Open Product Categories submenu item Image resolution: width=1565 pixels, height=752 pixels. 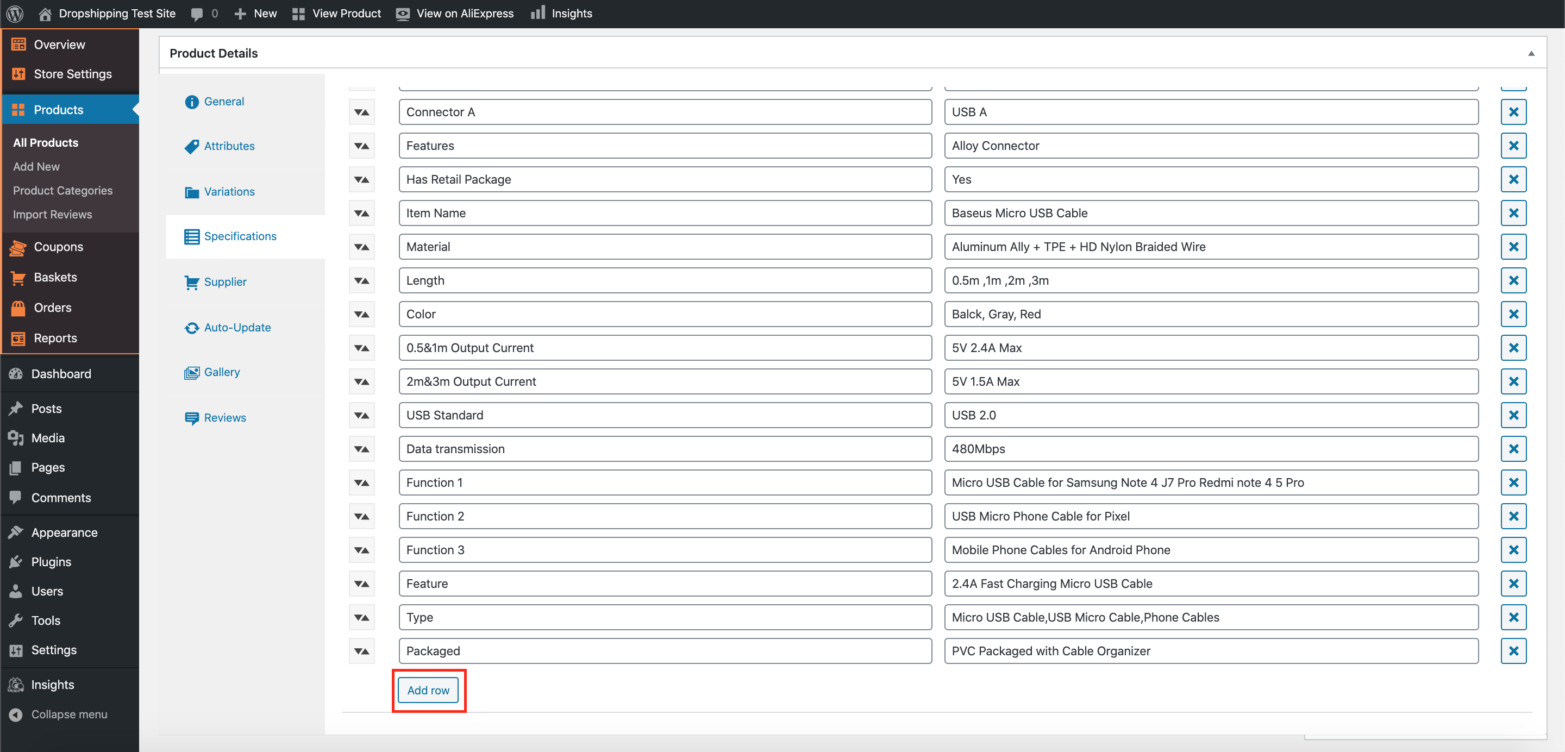coord(62,190)
